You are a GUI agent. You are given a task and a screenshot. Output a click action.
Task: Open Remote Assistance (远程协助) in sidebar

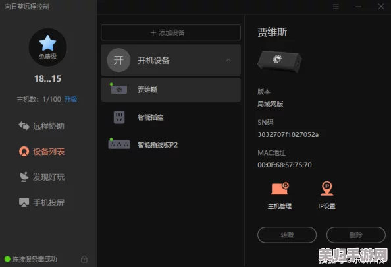[41, 126]
